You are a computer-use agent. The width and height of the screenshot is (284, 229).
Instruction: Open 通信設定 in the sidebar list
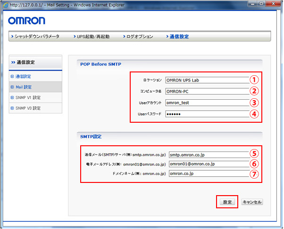pos(23,76)
